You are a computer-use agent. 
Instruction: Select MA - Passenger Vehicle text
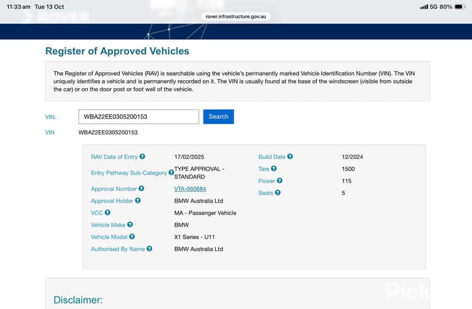205,213
